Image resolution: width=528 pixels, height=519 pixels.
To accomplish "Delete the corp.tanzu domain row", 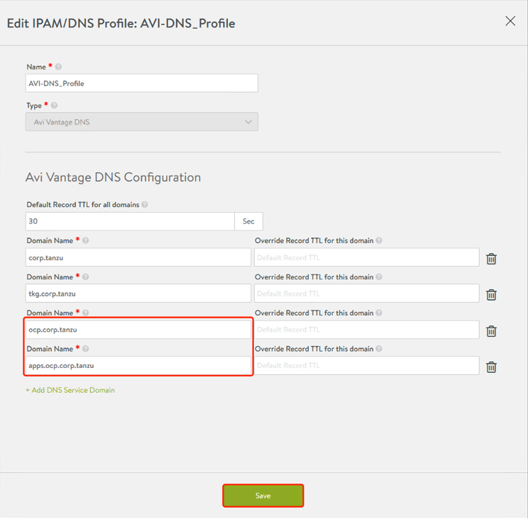I will click(491, 259).
